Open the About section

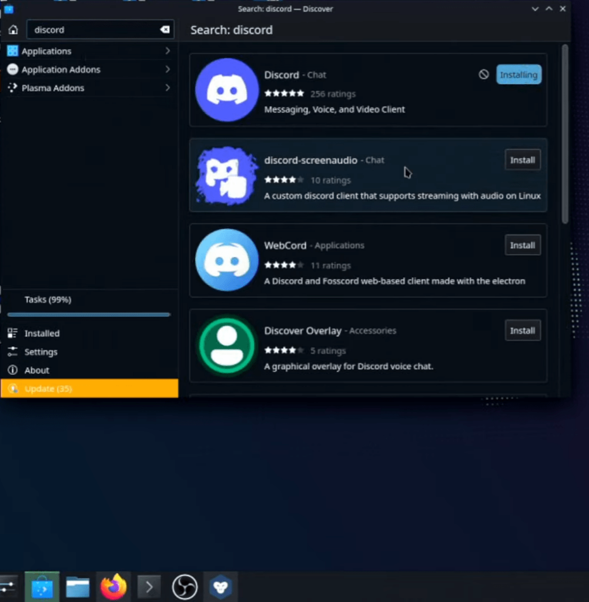[89, 370]
